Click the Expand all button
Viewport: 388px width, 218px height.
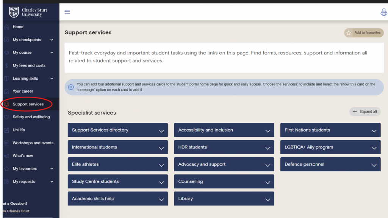pos(365,111)
